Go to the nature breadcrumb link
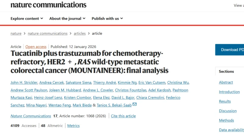 pyautogui.click(x=16, y=33)
